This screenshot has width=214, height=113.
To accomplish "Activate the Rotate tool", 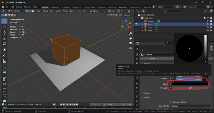I will 4,38.
